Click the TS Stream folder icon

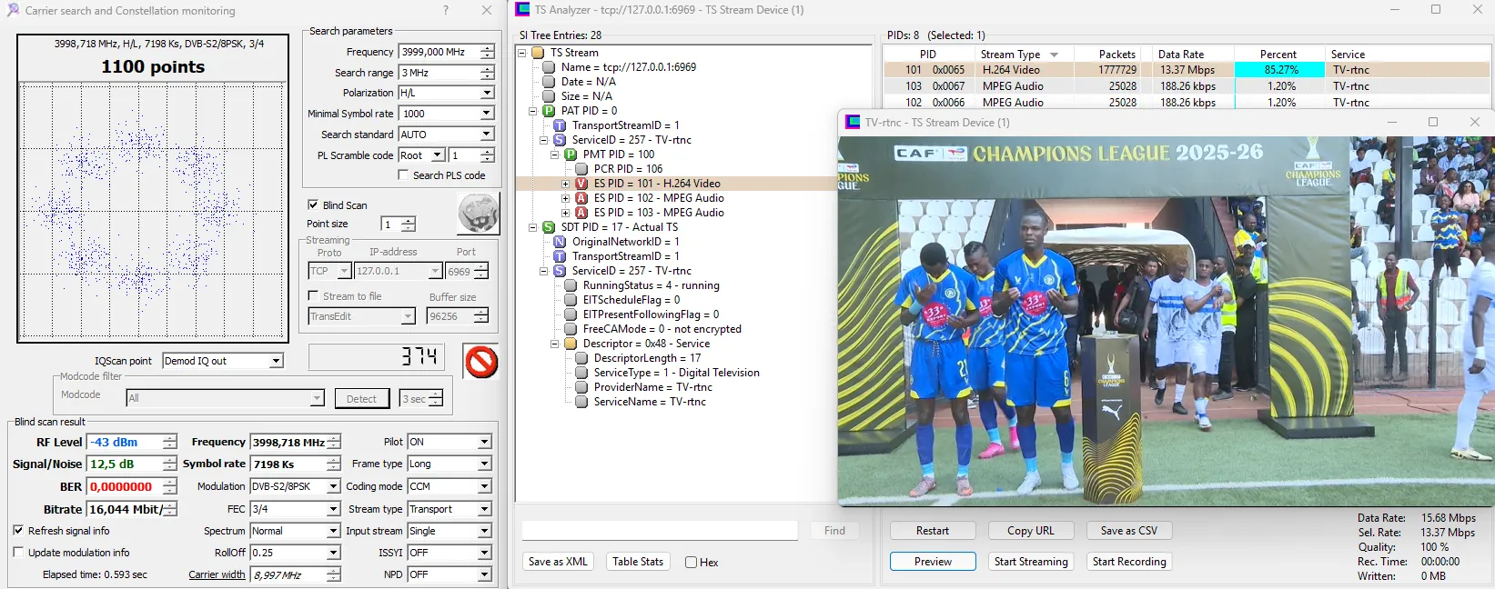click(538, 53)
